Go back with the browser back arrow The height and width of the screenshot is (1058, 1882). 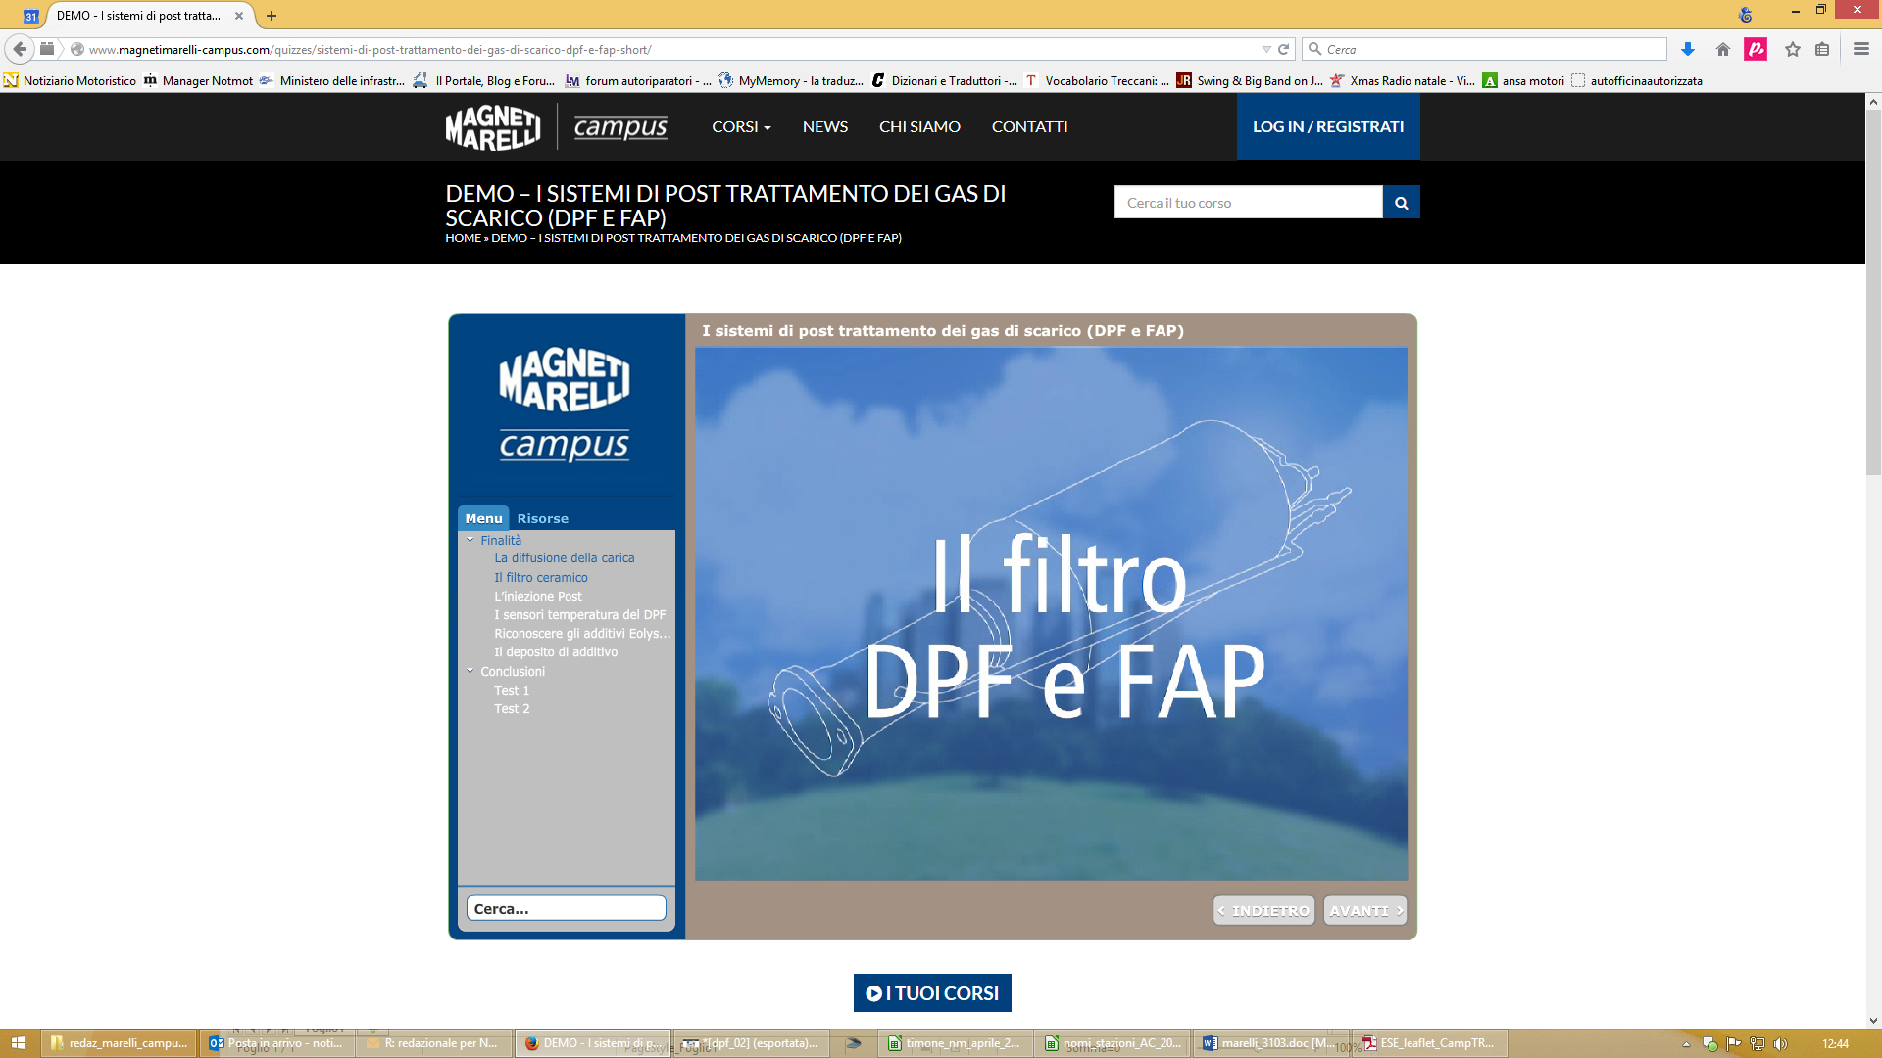pyautogui.click(x=20, y=49)
